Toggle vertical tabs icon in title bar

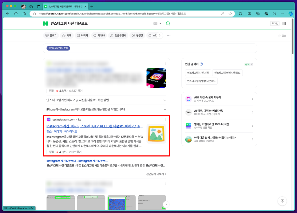pos(39,7)
